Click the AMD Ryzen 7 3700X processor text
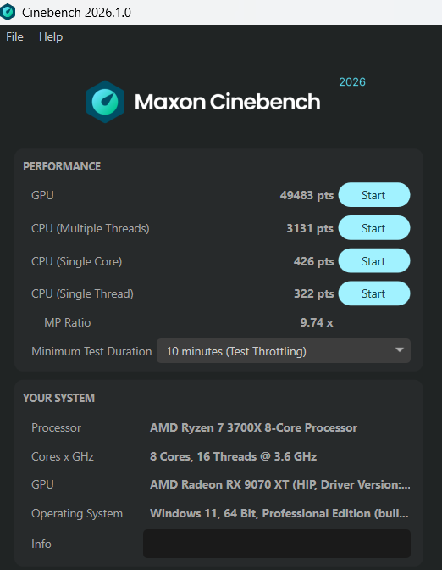 tap(254, 427)
